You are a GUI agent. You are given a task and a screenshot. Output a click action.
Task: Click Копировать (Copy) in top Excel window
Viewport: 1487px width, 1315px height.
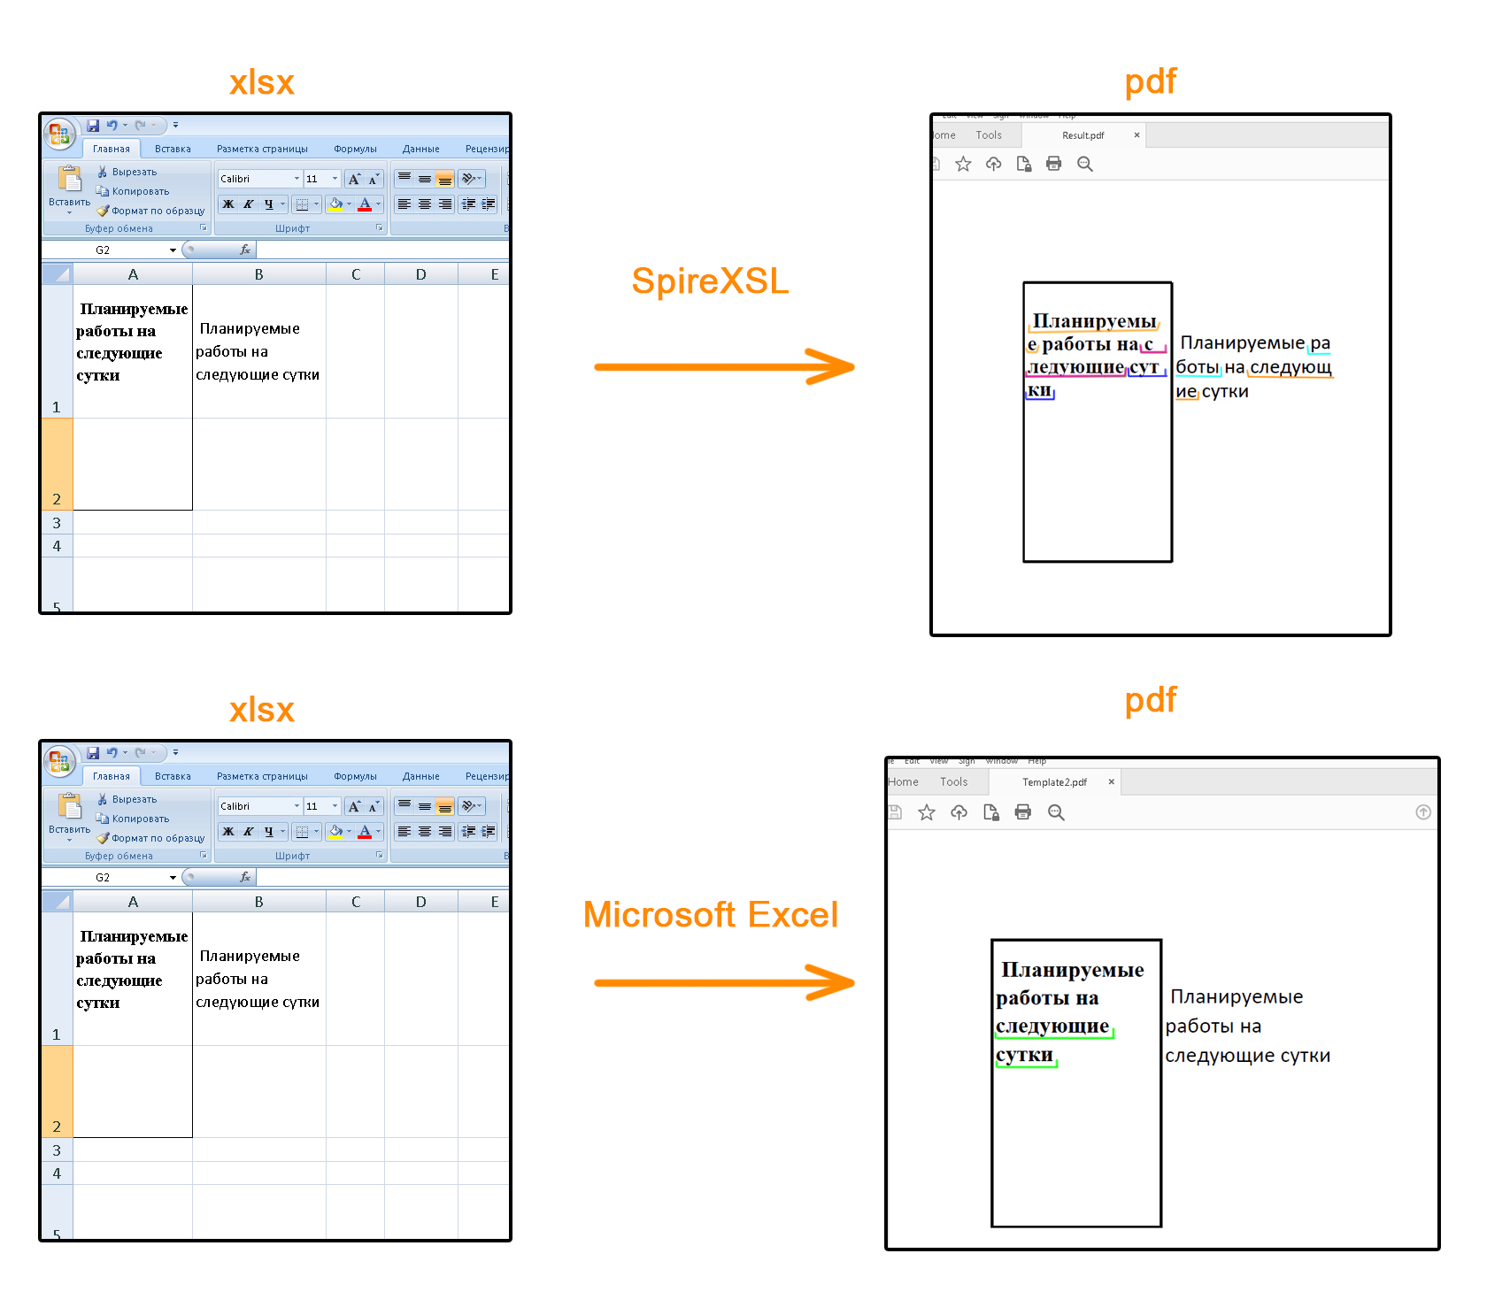click(133, 191)
